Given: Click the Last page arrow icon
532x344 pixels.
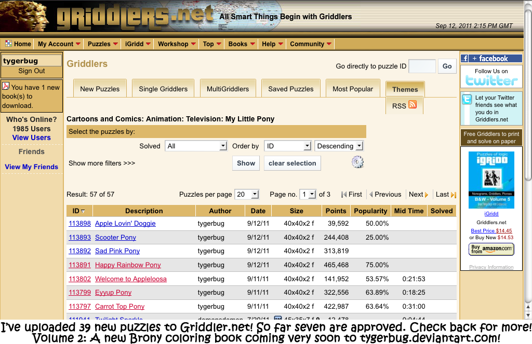Looking at the screenshot, I should (453, 195).
